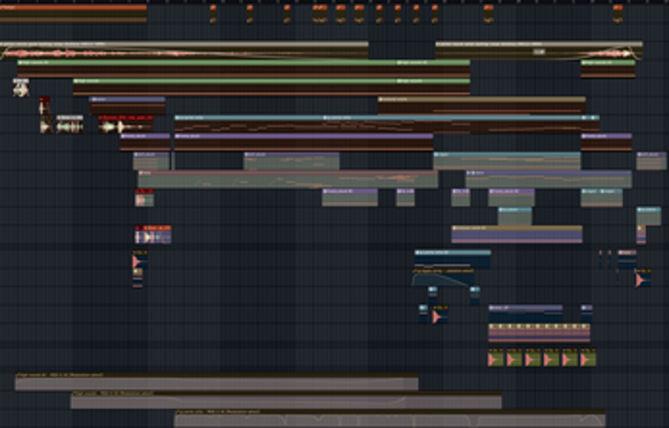Click the last small orange clip in top row

coord(617,13)
